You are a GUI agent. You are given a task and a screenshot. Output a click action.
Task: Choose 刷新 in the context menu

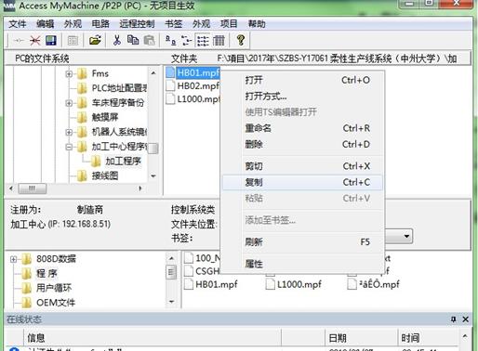(302, 241)
